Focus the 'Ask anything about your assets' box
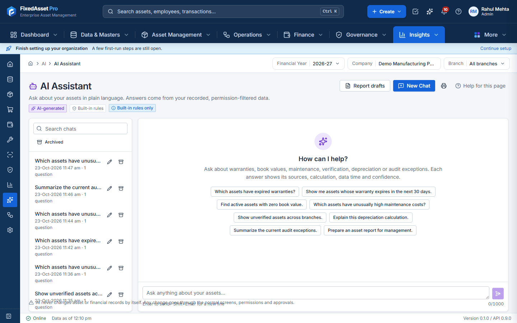 pyautogui.click(x=316, y=293)
